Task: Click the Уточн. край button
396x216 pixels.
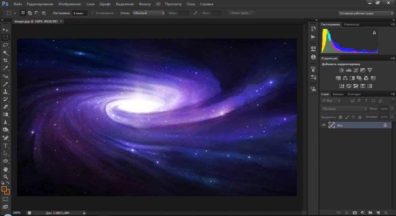Action: (241, 13)
